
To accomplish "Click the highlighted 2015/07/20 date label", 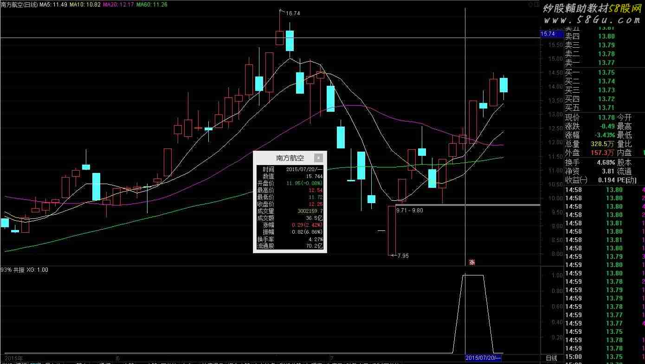I will click(x=483, y=358).
